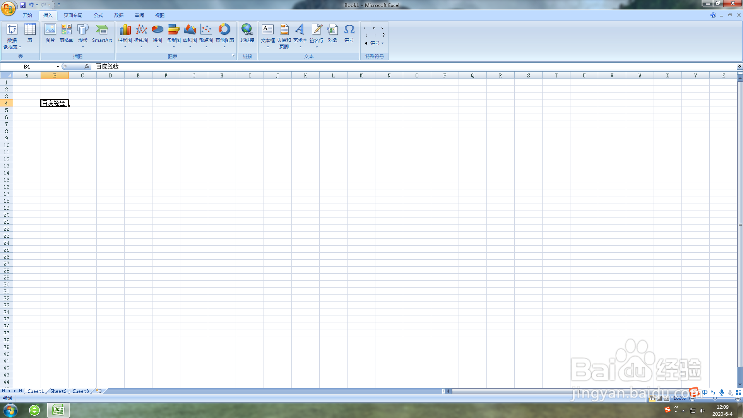Open the Name Box dropdown arrow
Screen dimensions: 743x418
(x=57, y=66)
